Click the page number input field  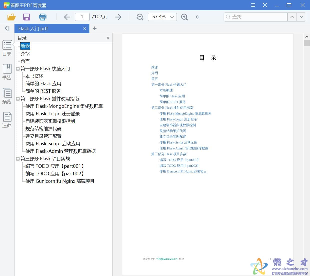click(82, 17)
